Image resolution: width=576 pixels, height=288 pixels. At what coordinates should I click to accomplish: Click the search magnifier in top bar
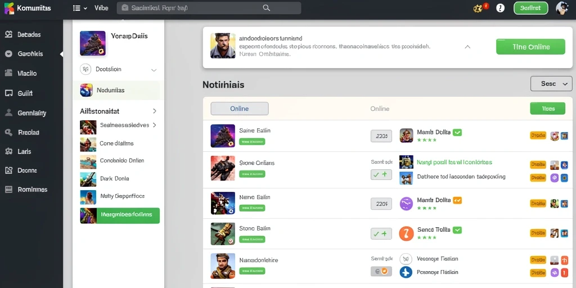click(x=267, y=8)
